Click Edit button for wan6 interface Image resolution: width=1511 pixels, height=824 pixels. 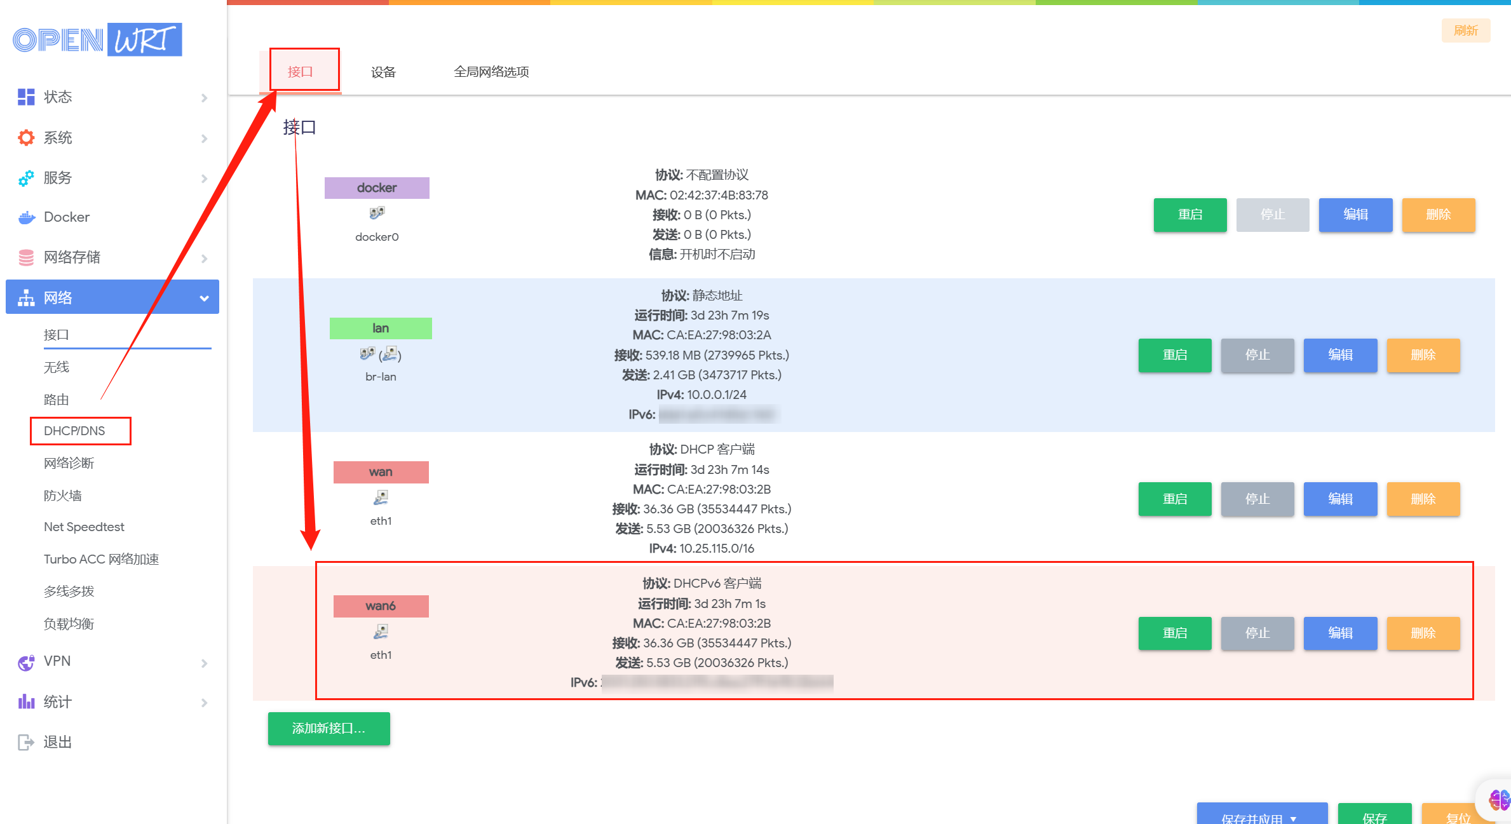tap(1340, 633)
